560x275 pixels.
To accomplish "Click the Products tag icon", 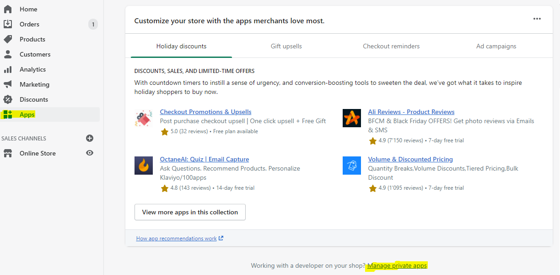I will tap(8, 39).
